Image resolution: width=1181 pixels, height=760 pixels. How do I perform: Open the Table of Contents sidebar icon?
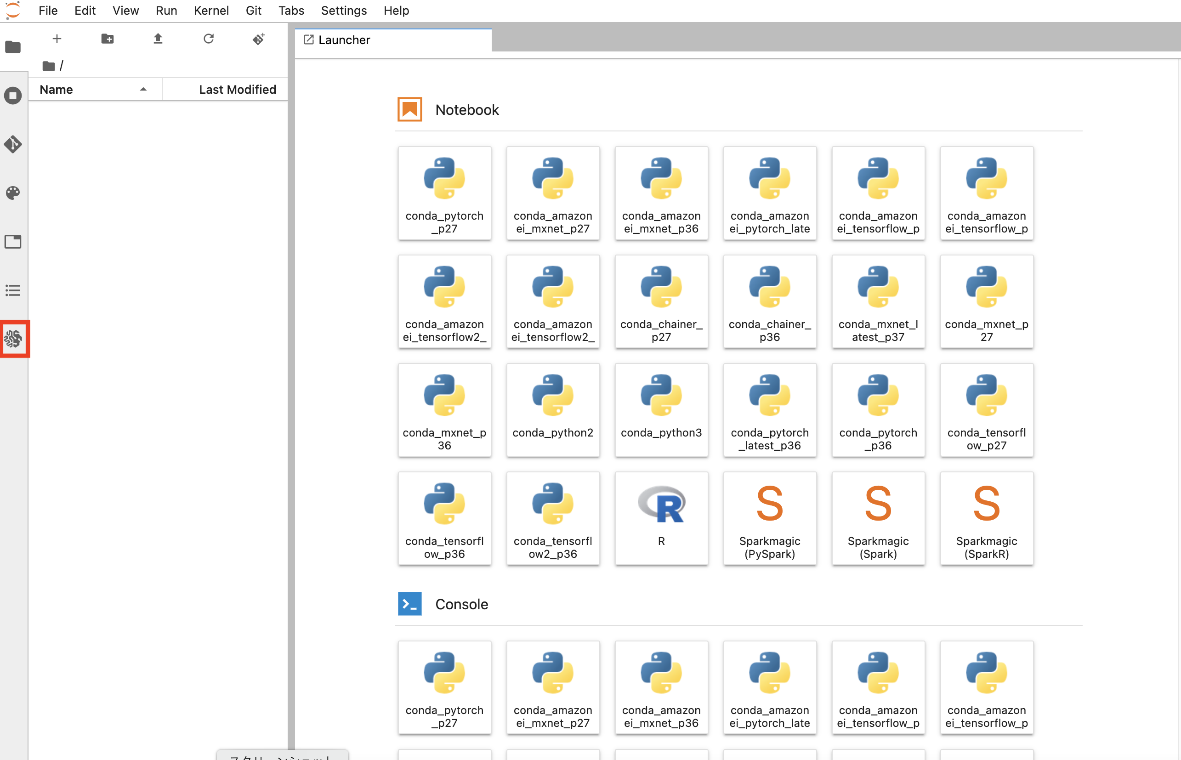(x=13, y=290)
